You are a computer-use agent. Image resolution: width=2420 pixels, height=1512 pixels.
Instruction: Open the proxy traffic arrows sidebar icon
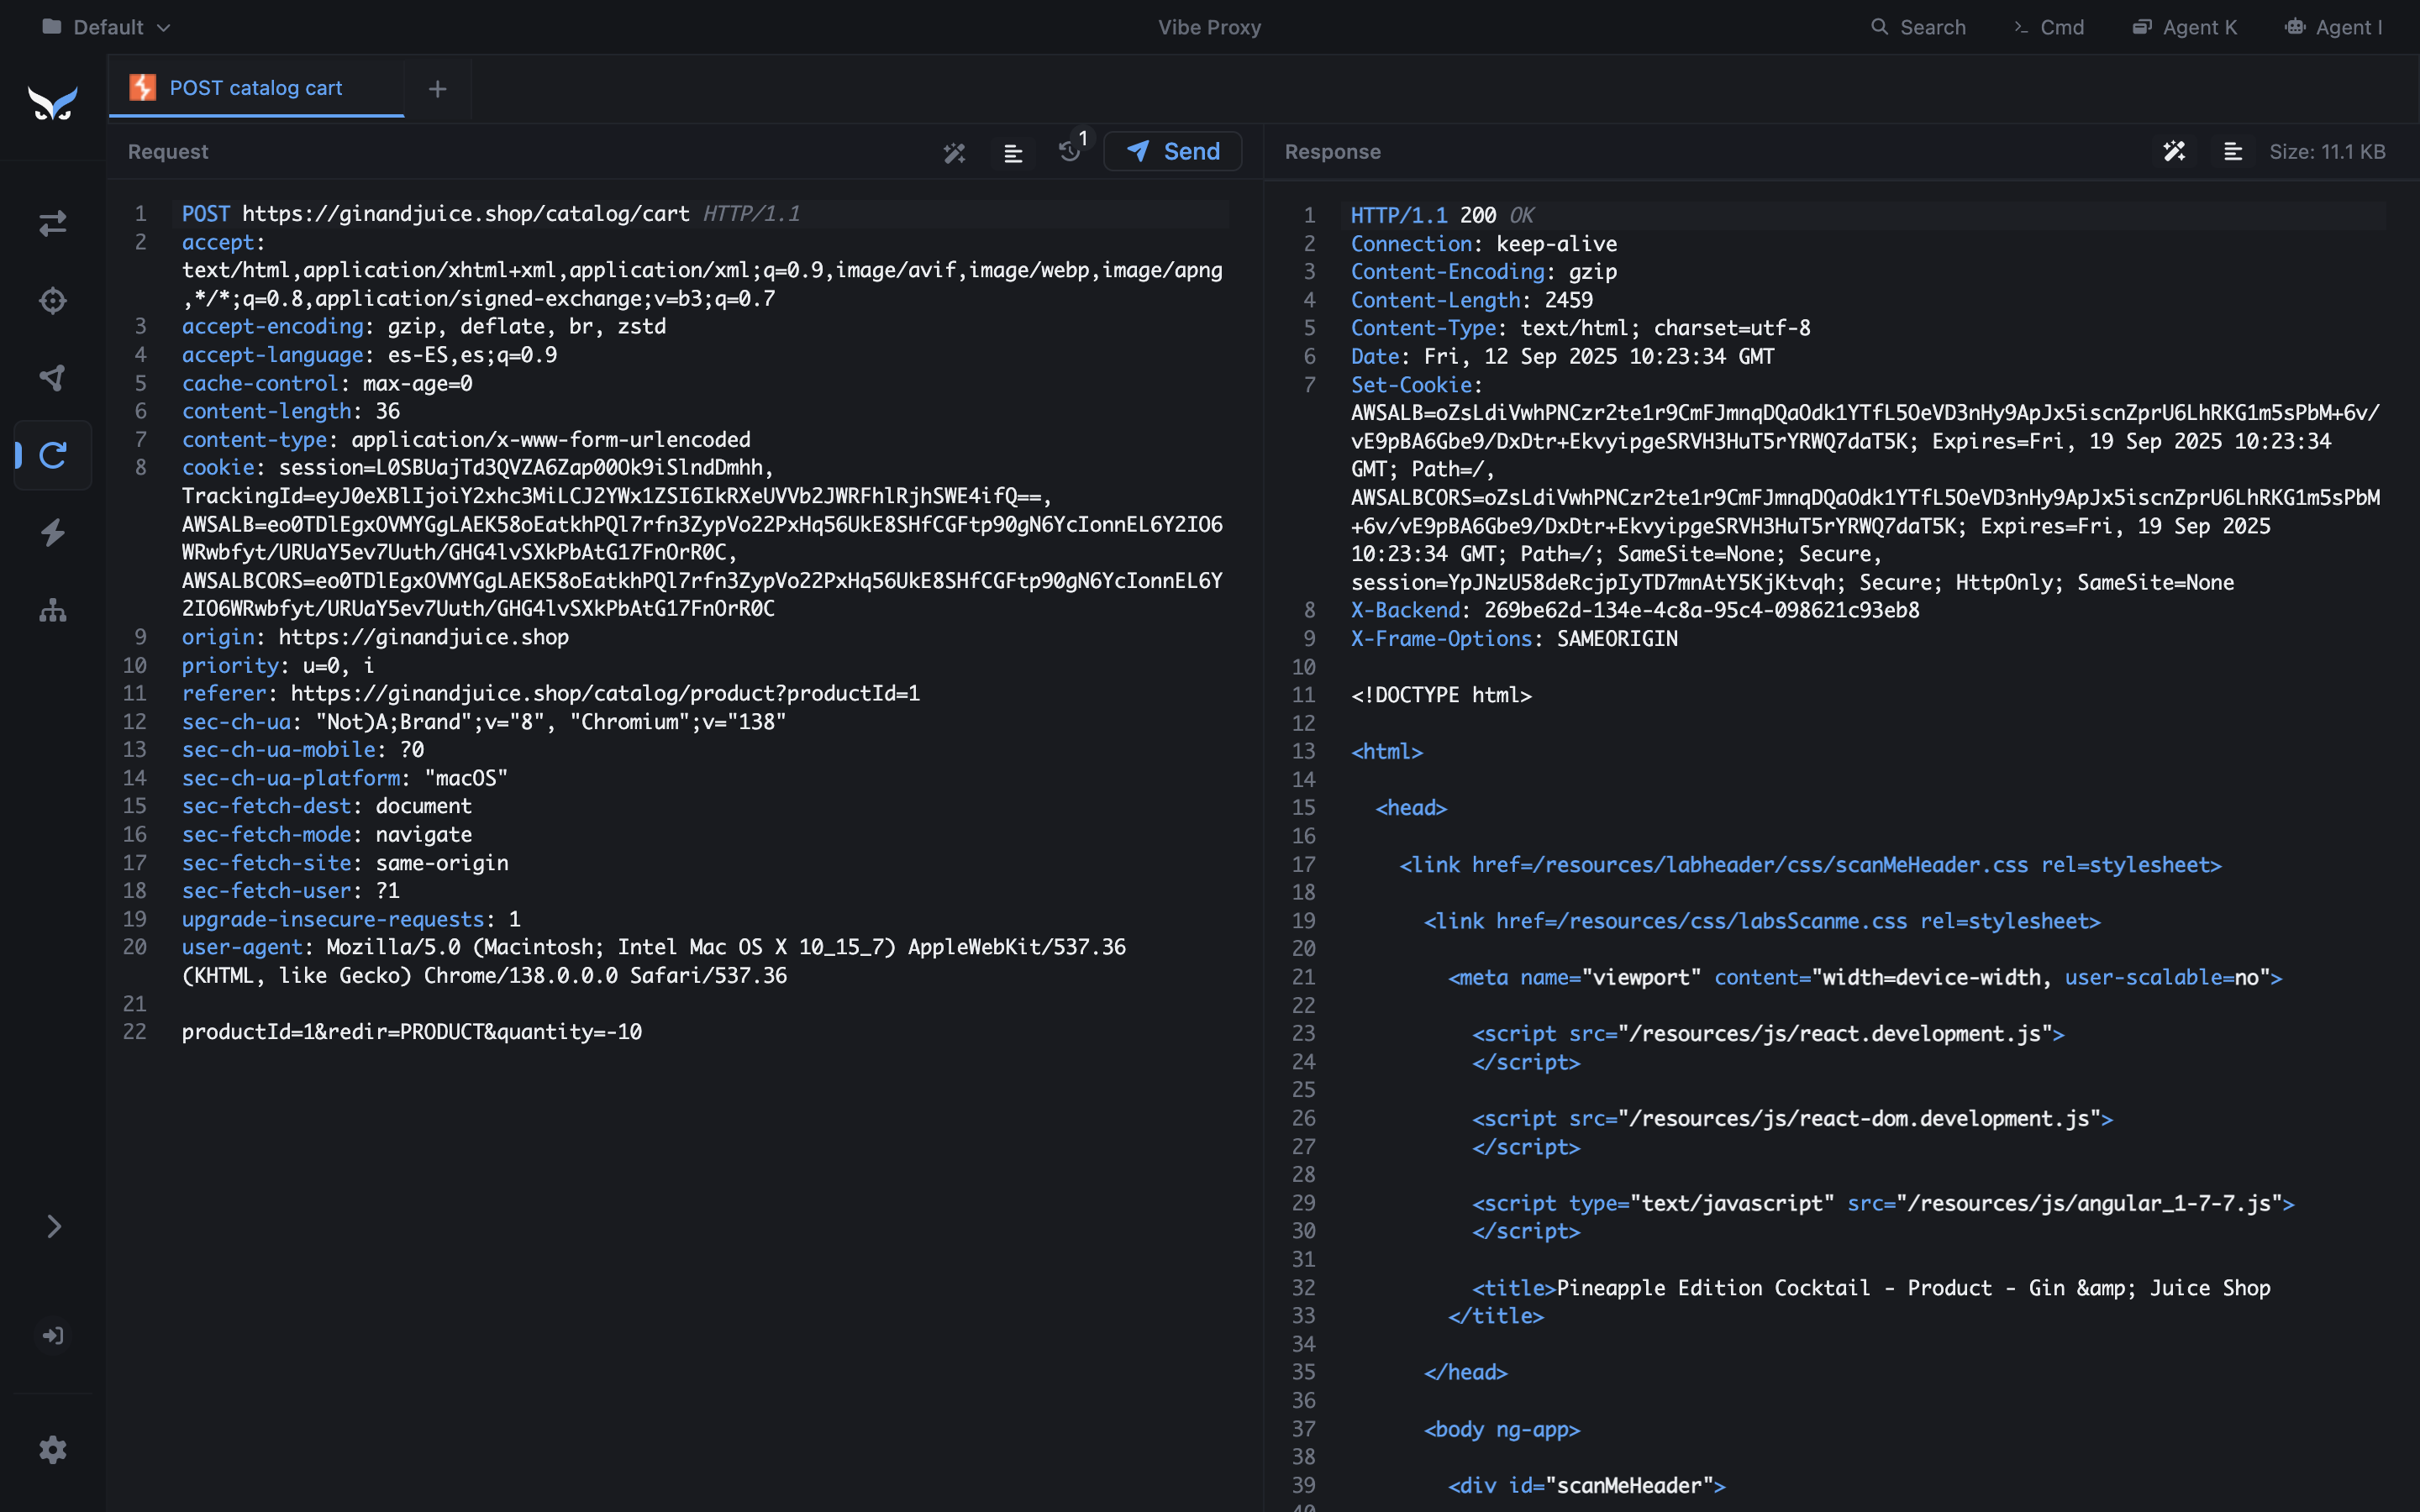(53, 223)
